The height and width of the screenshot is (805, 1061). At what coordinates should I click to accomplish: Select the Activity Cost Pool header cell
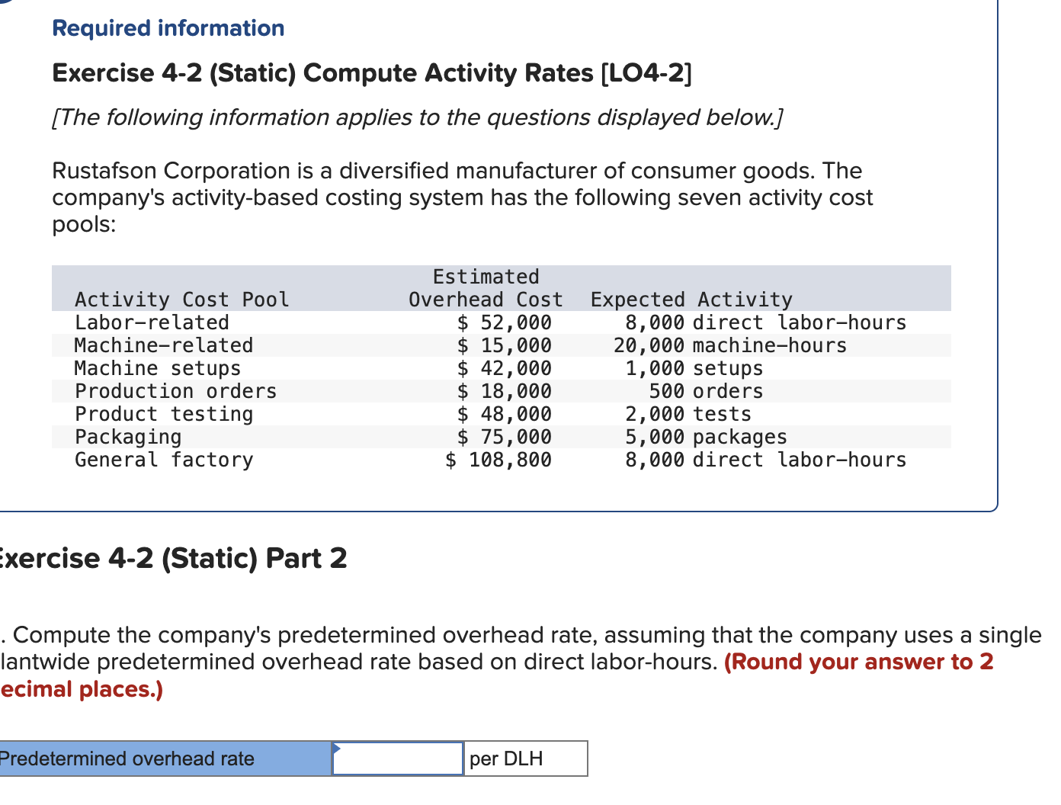(182, 300)
